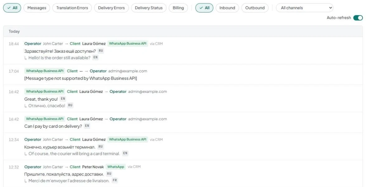Click message 'Здравствуйте! Заказ ещё доступен?'
This screenshot has width=366, height=187.
(x=60, y=51)
